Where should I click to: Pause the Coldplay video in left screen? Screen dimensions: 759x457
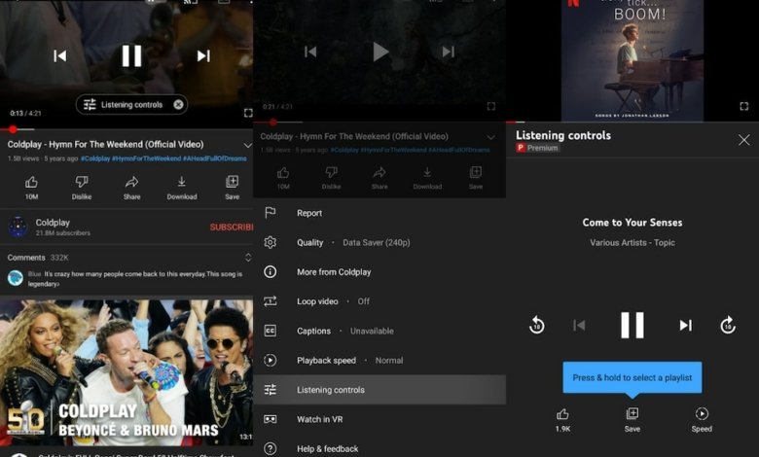tap(131, 55)
